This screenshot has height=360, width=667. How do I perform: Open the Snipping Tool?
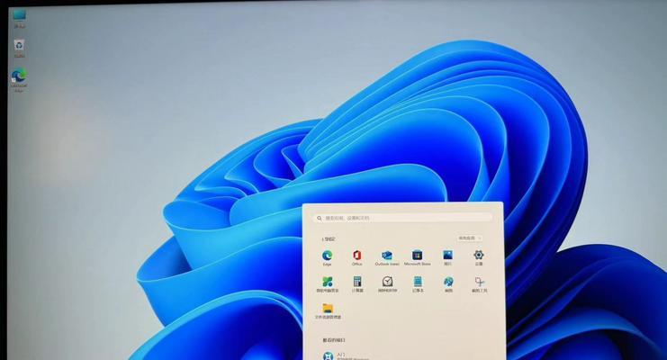pos(480,284)
